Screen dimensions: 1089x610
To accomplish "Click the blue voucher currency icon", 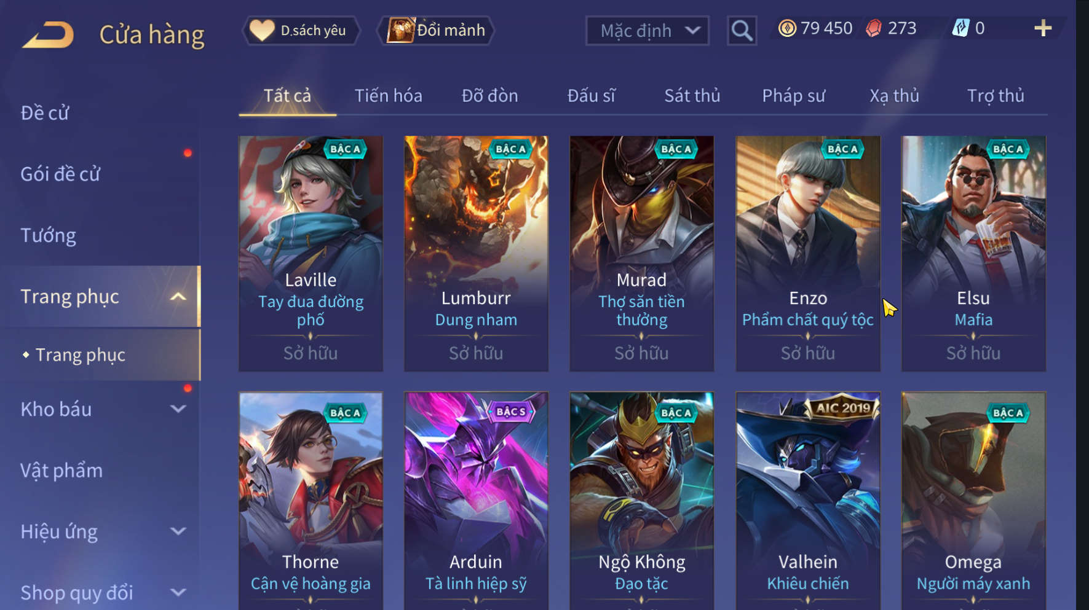I will pyautogui.click(x=960, y=28).
